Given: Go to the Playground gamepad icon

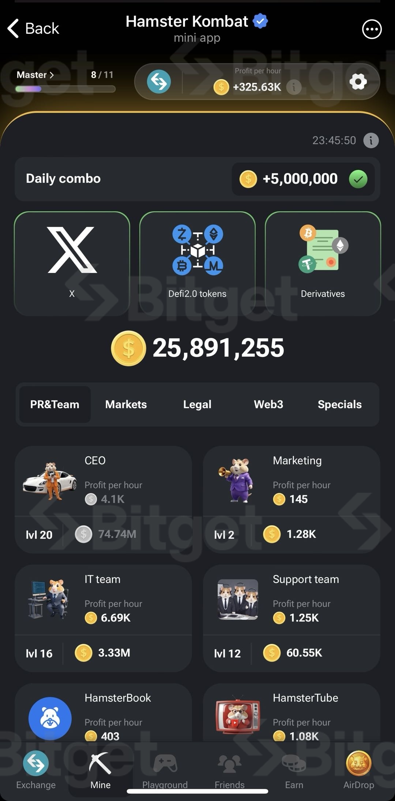Looking at the screenshot, I should [165, 764].
